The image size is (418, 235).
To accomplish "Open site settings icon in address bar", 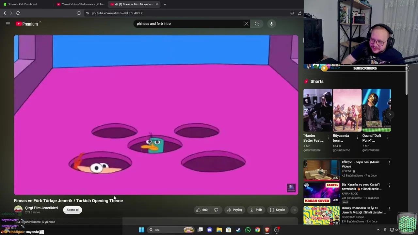I will 87,13.
